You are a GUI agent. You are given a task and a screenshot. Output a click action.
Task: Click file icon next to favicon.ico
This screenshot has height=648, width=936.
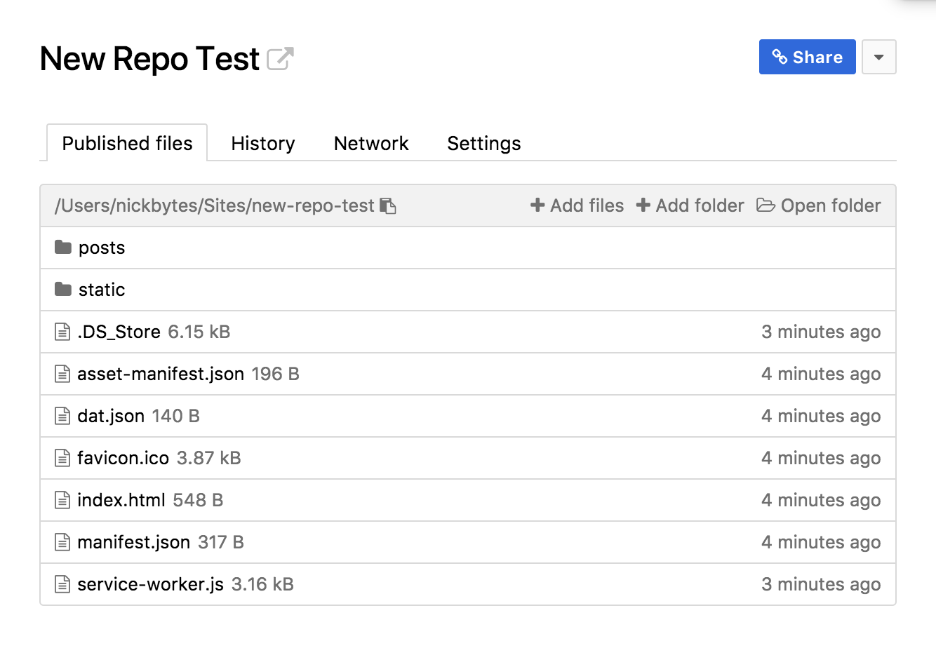pyautogui.click(x=62, y=458)
